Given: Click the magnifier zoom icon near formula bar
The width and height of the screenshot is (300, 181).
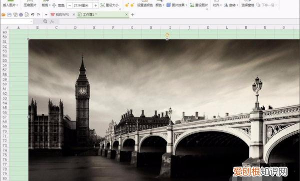Looking at the screenshot, I should pos(45,21).
